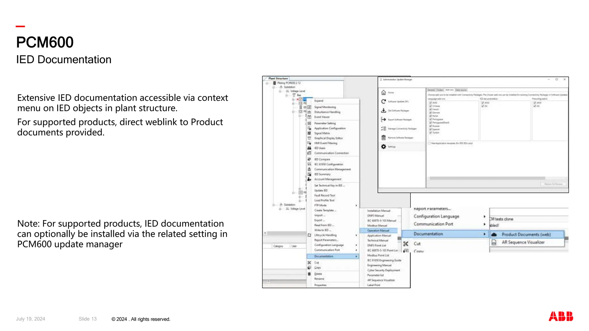Click the Product Documents (web) cloud icon
Viewport: 589px width, 331px height.
point(494,234)
